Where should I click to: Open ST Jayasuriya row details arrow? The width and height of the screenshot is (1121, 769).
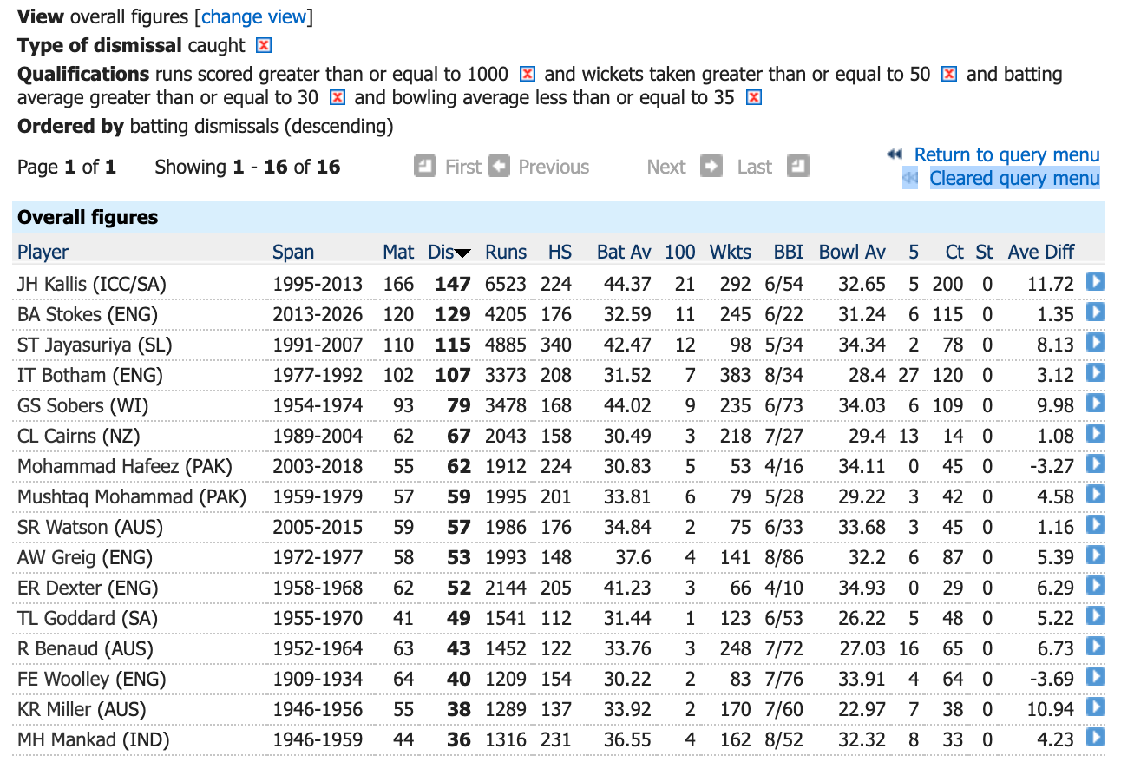[1096, 342]
